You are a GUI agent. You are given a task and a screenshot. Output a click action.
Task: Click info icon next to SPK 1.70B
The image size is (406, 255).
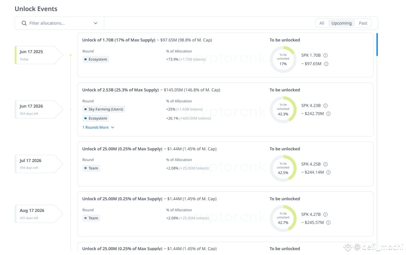pos(326,55)
